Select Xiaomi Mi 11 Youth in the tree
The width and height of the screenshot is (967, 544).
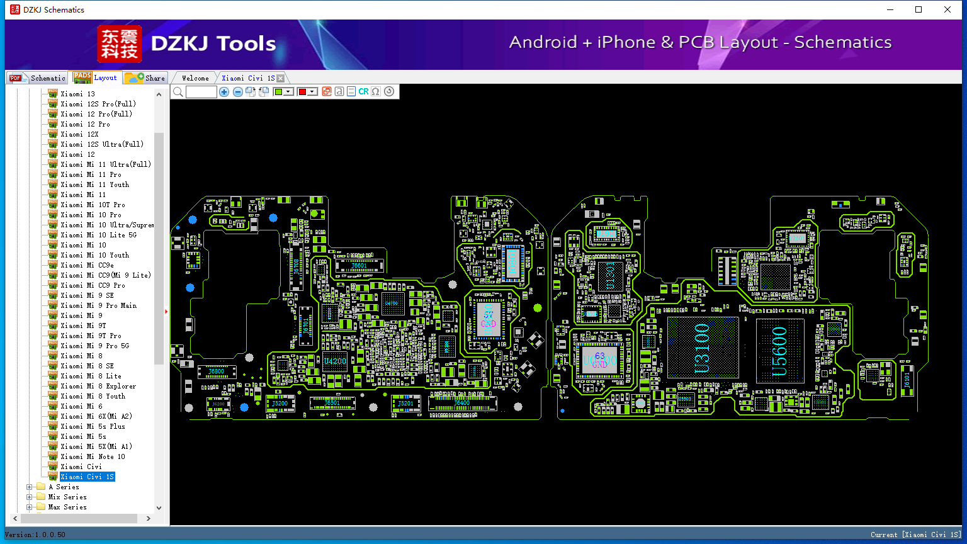click(94, 184)
